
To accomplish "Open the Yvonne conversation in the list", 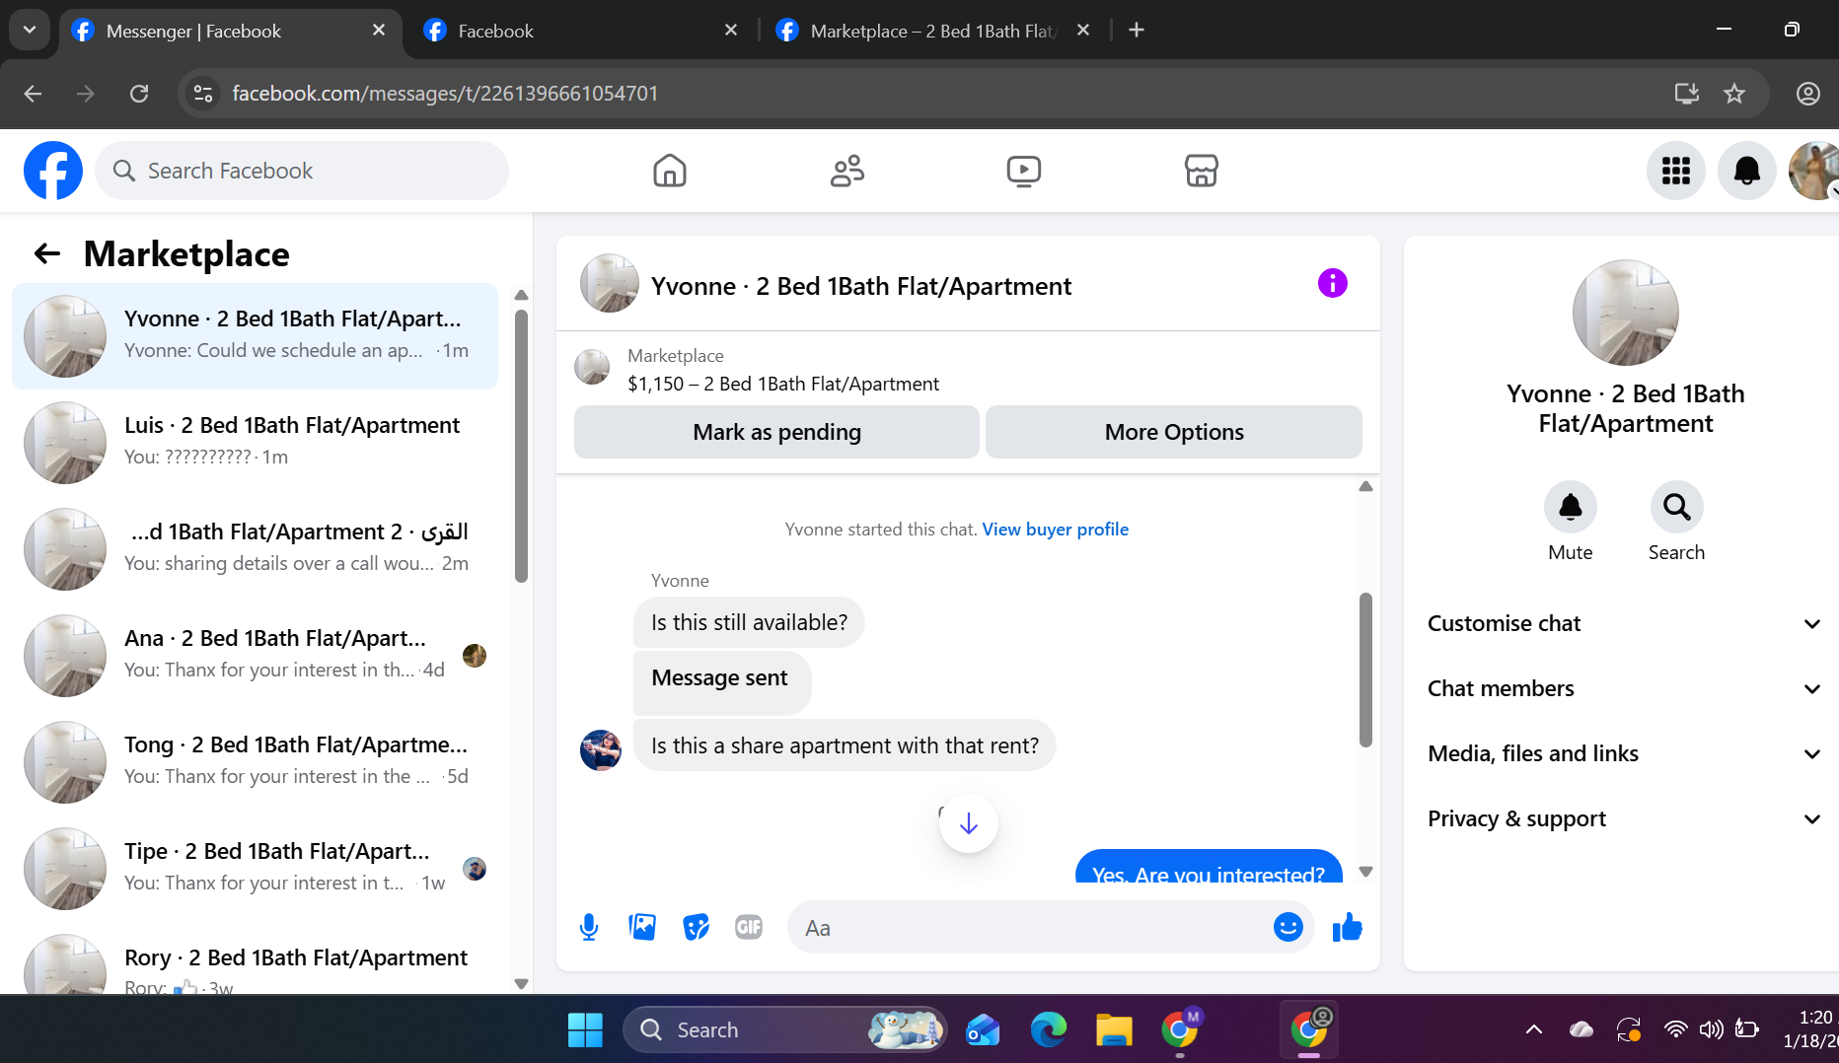I will pyautogui.click(x=255, y=335).
